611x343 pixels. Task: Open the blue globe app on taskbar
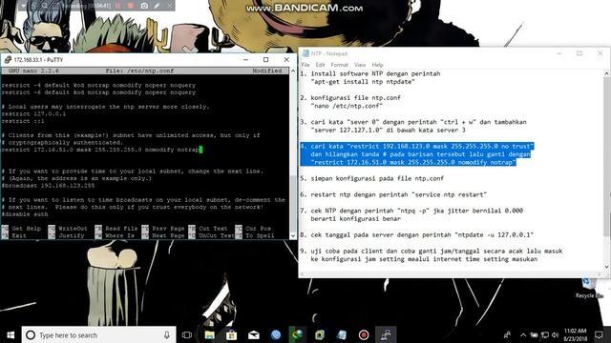[276, 334]
